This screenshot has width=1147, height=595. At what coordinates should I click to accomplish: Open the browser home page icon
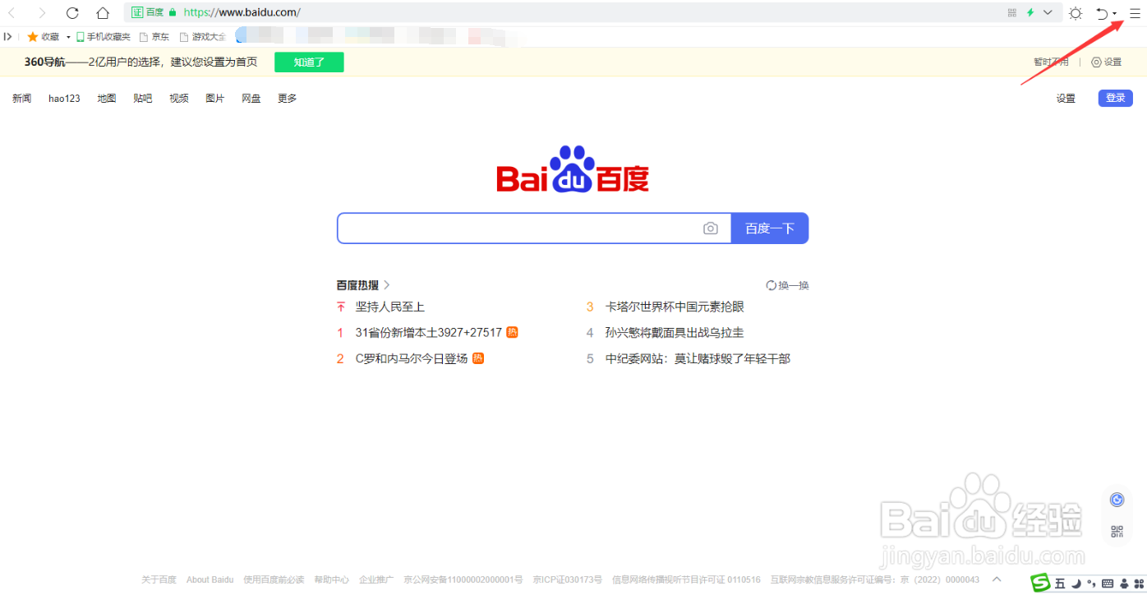pos(103,12)
